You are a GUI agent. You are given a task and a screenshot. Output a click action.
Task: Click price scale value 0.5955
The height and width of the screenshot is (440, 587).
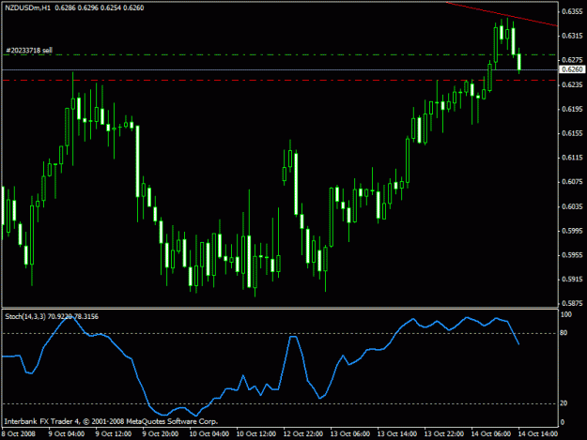coord(572,255)
